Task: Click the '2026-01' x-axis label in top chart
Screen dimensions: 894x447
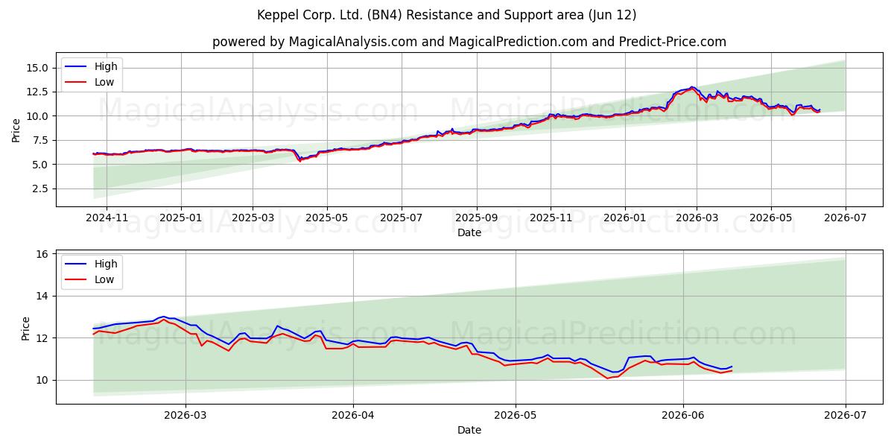Action: coord(625,218)
